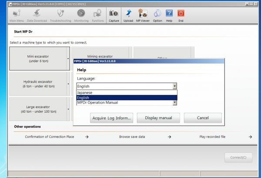Screen dimensions: 261x178
Task: Open the Functions toolbar icon
Action: tap(98, 16)
